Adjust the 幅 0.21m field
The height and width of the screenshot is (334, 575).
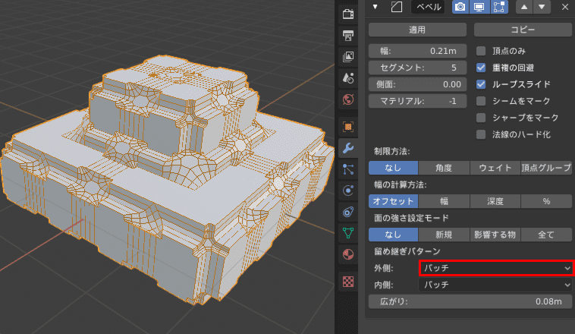417,51
